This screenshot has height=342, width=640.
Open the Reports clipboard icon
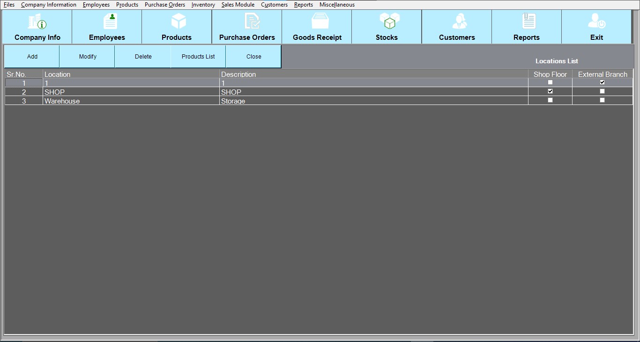(528, 22)
